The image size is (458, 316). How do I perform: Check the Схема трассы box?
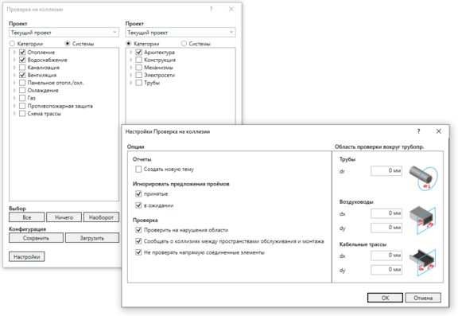tap(22, 113)
